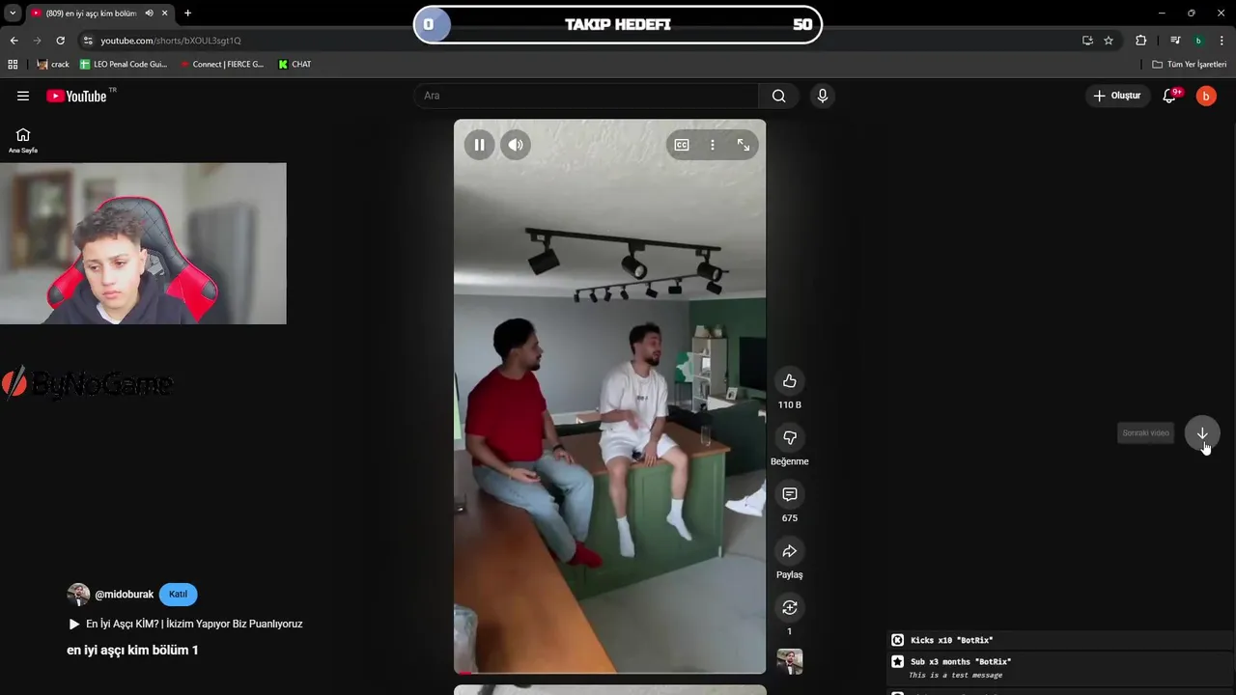The image size is (1236, 695).
Task: Open the Connect | FIERCE G... bookmark
Action: [x=221, y=64]
